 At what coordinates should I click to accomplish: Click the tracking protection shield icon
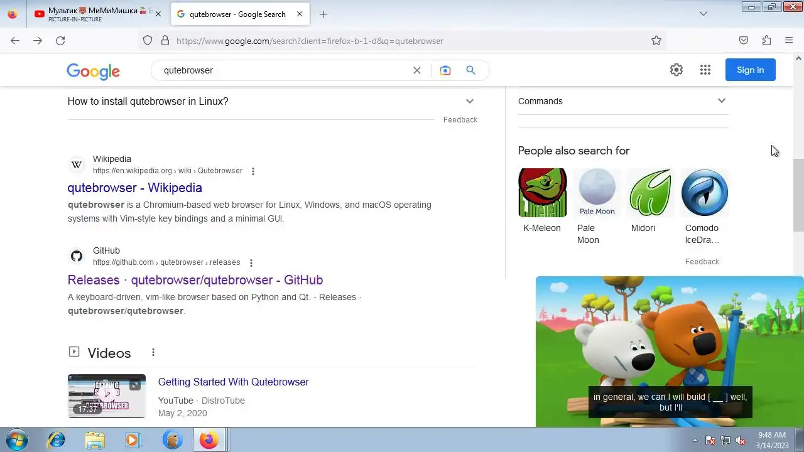[148, 40]
